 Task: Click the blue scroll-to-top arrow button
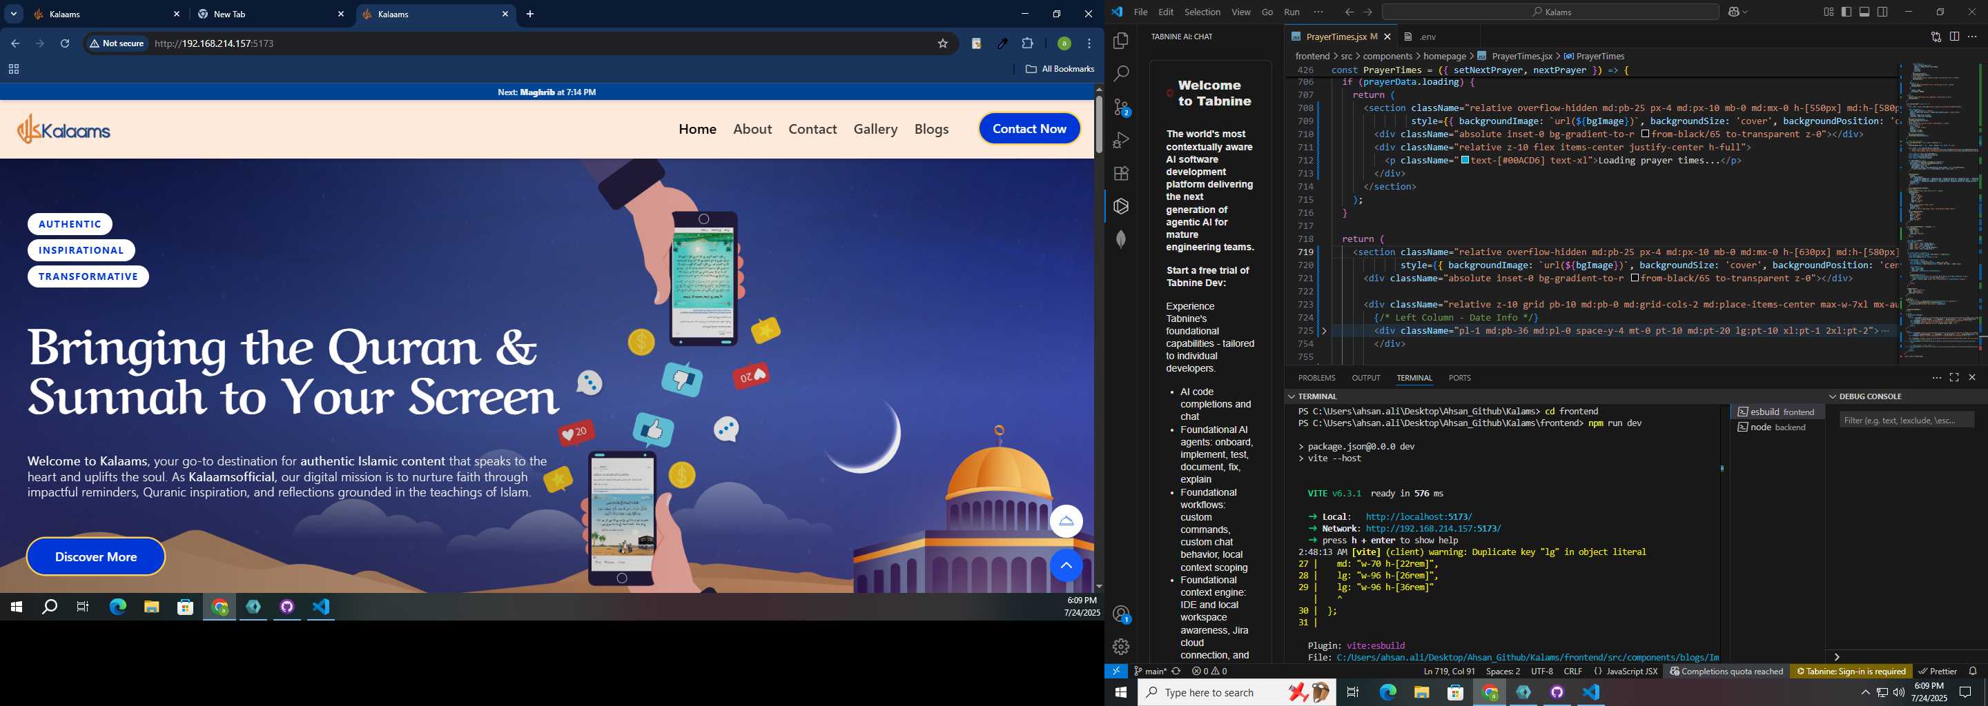point(1066,566)
